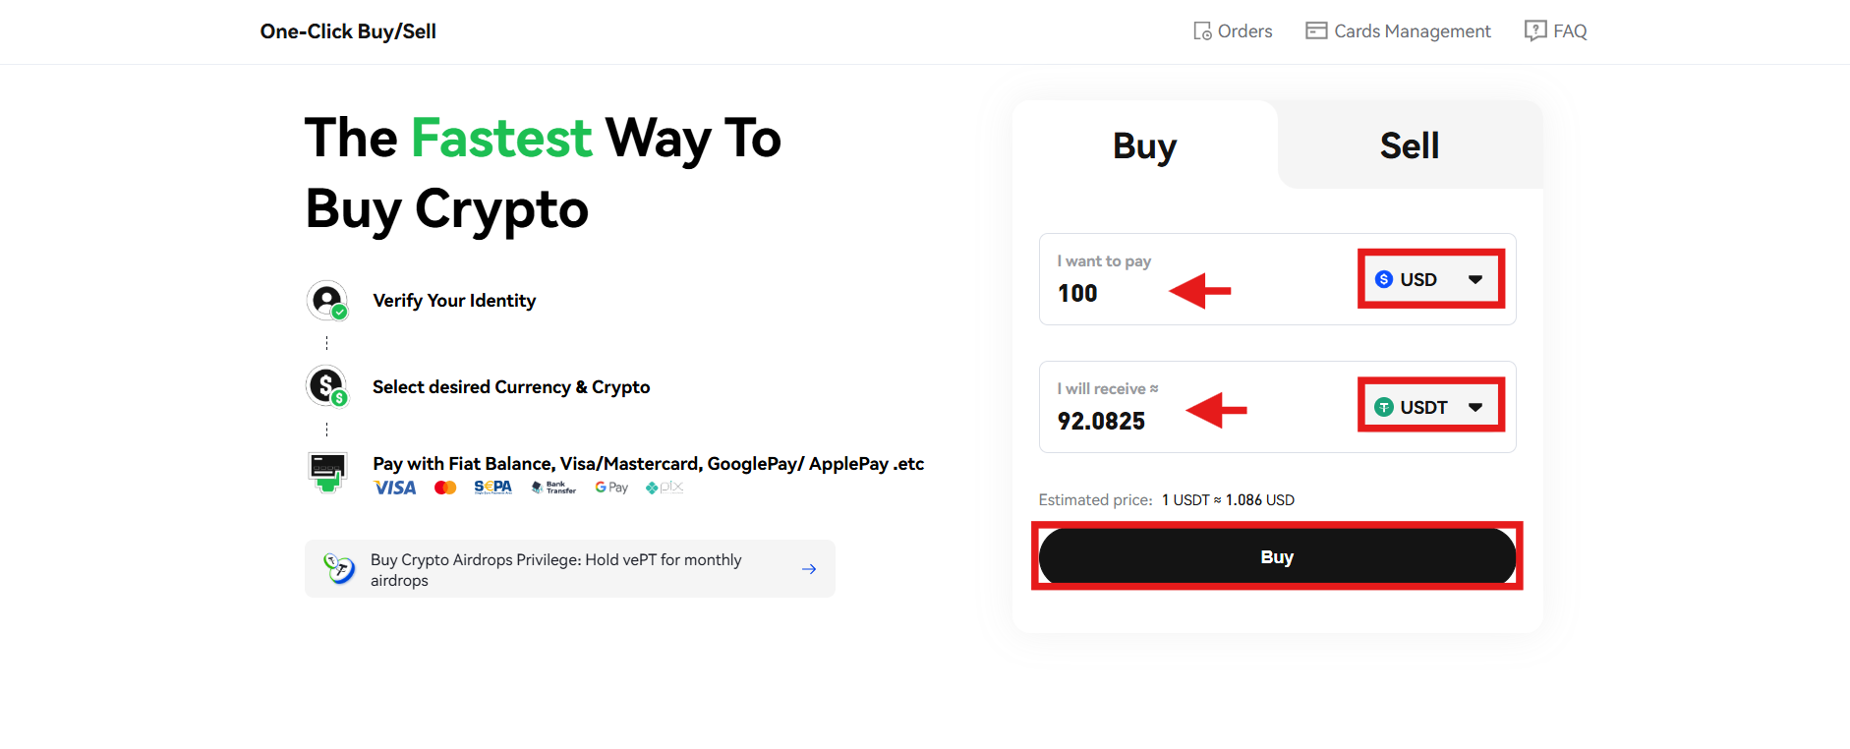This screenshot has height=749, width=1850.
Task: Click the FAQ icon
Action: (1534, 30)
